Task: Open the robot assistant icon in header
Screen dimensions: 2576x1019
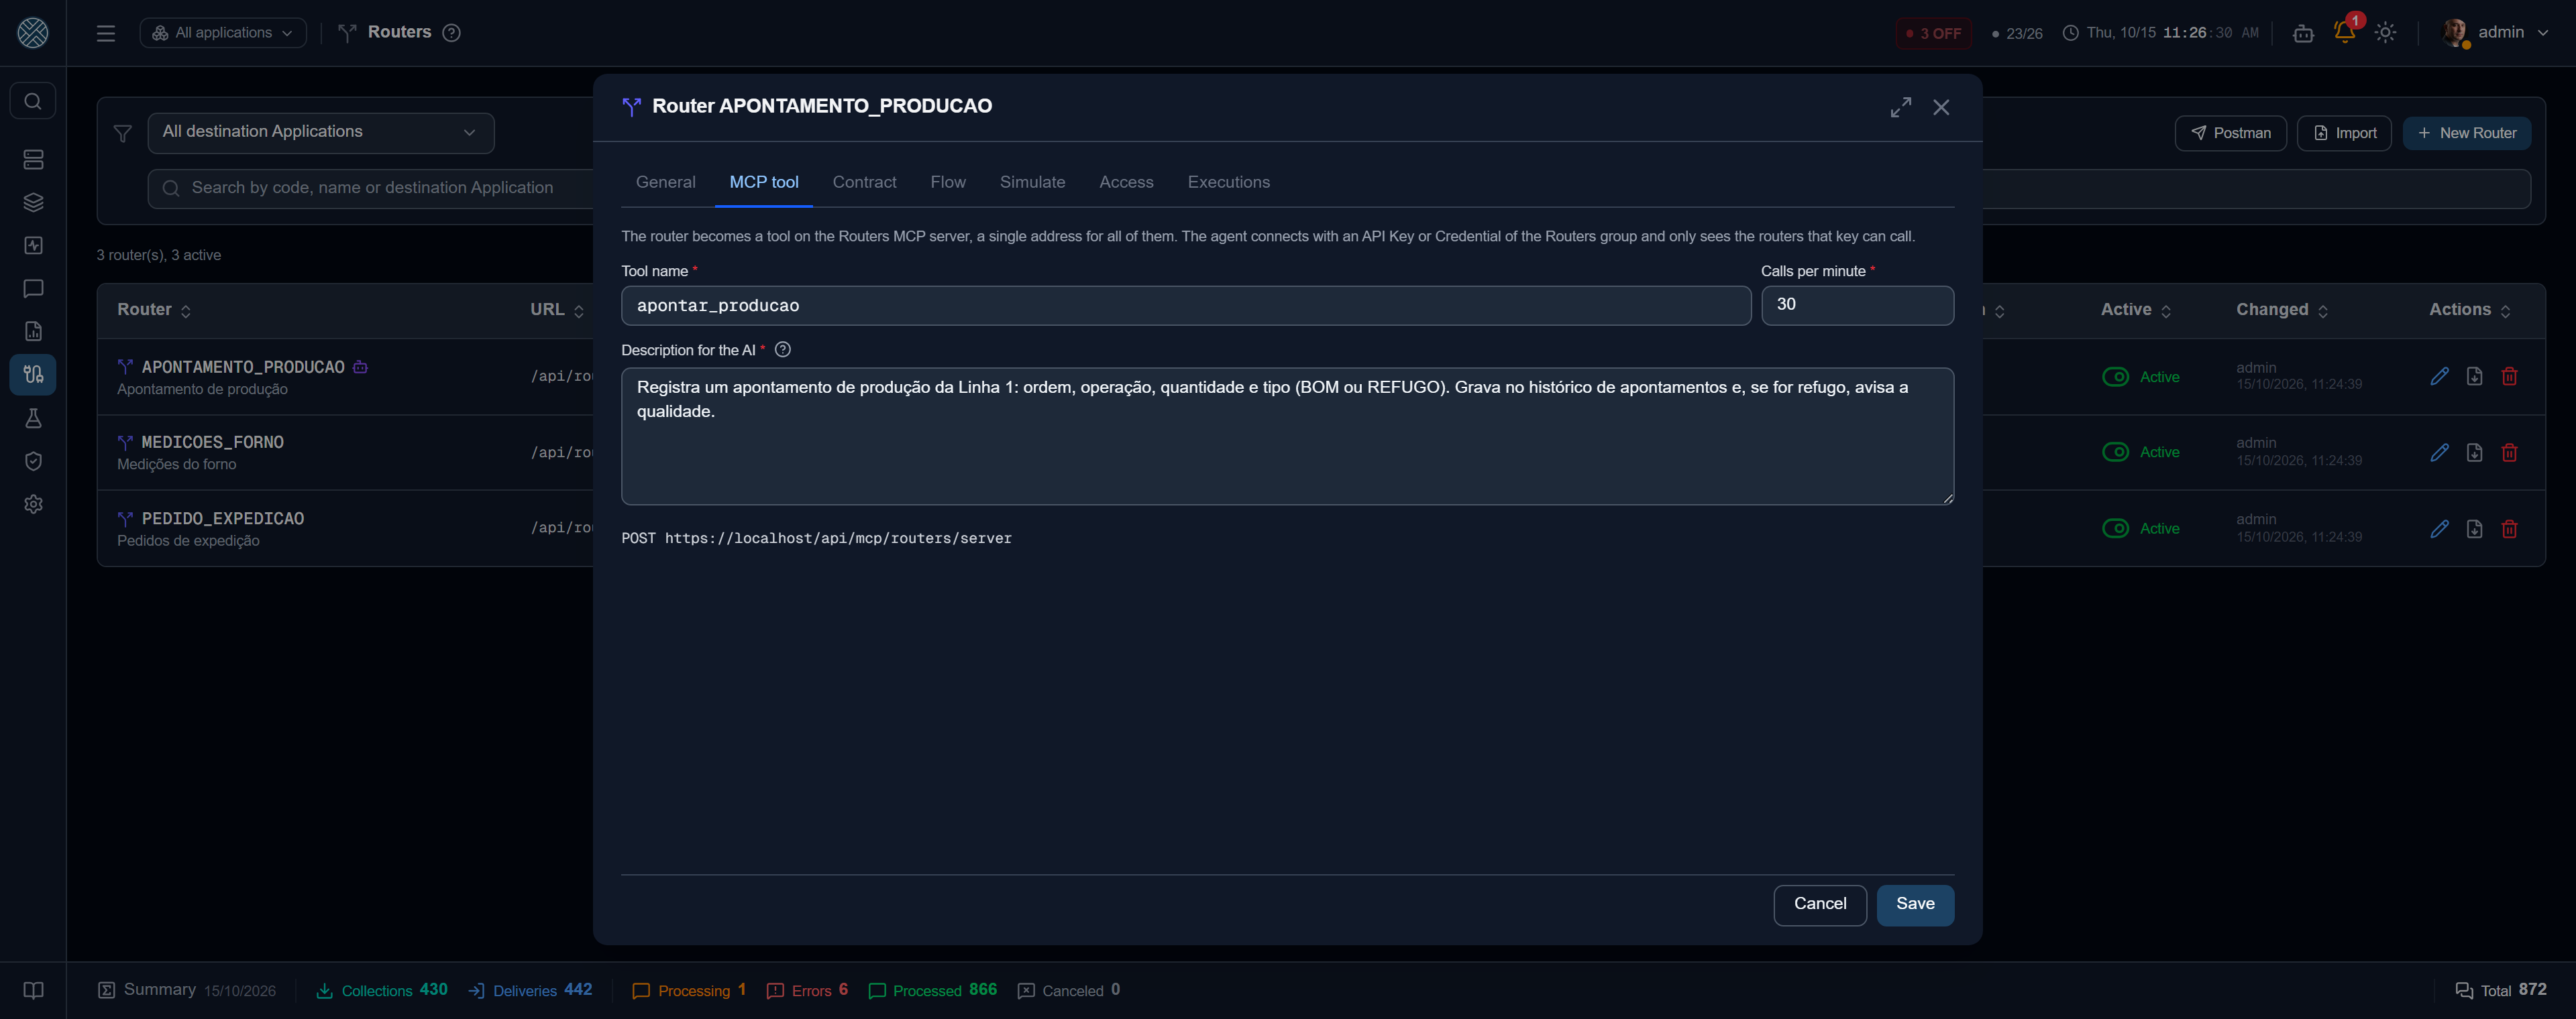Action: pos(2303,33)
